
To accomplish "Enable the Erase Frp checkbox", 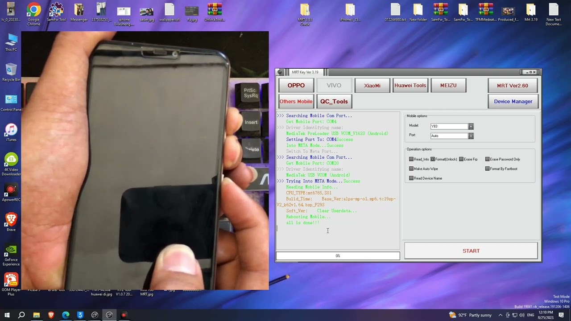I will pos(461,159).
